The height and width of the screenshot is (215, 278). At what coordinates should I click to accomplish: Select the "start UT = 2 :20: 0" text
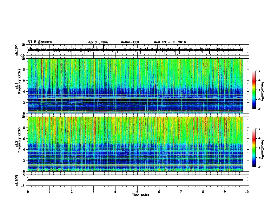[170, 42]
